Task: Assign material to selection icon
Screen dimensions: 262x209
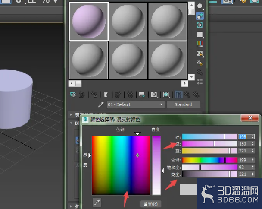Action: 94,95
